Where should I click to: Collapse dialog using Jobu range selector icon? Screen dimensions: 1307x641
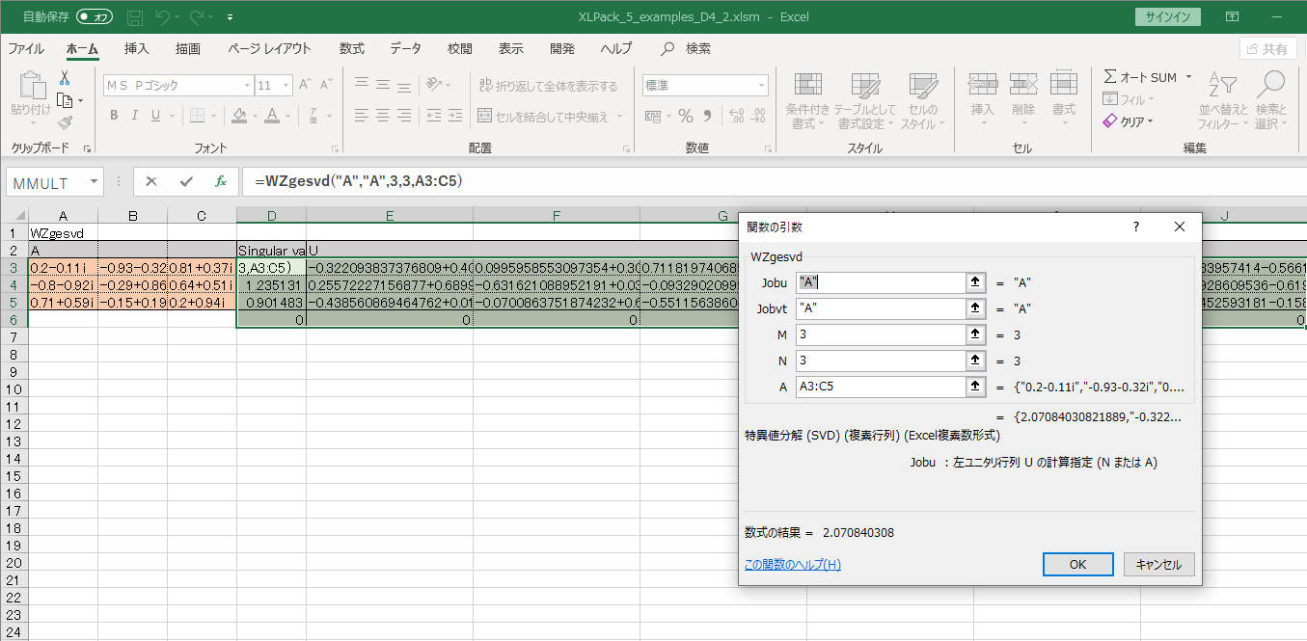pyautogui.click(x=975, y=282)
